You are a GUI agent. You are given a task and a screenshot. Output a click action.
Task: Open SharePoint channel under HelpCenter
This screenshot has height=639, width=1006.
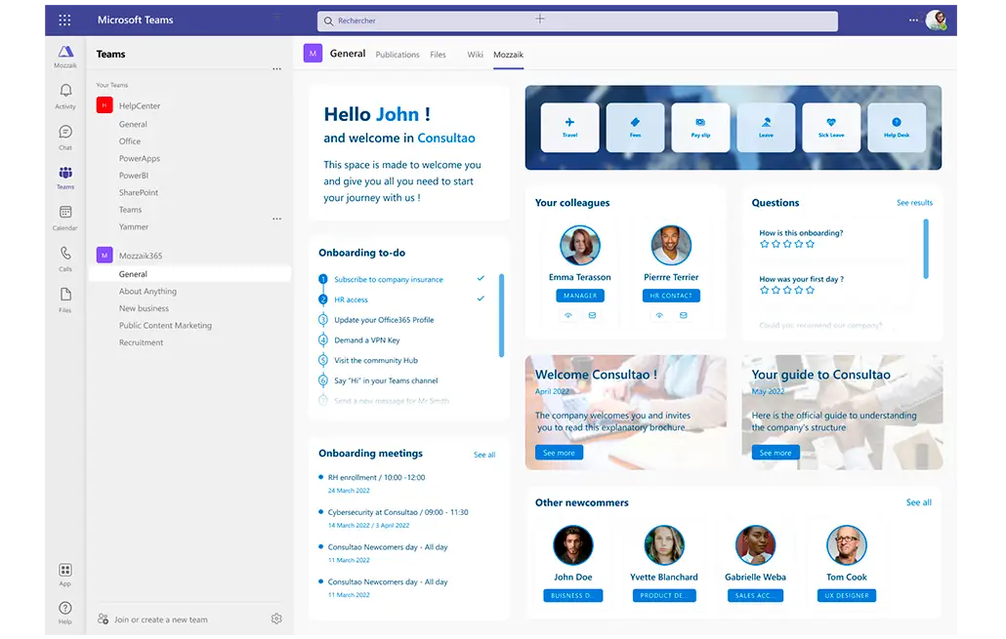coord(139,192)
